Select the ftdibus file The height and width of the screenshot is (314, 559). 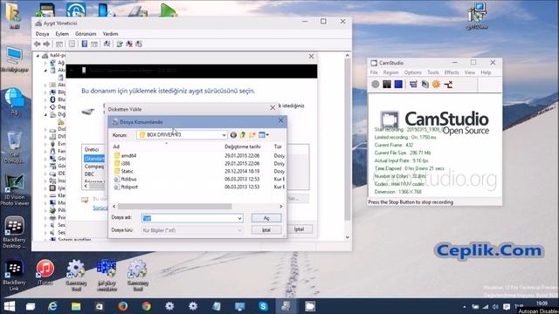(x=126, y=179)
